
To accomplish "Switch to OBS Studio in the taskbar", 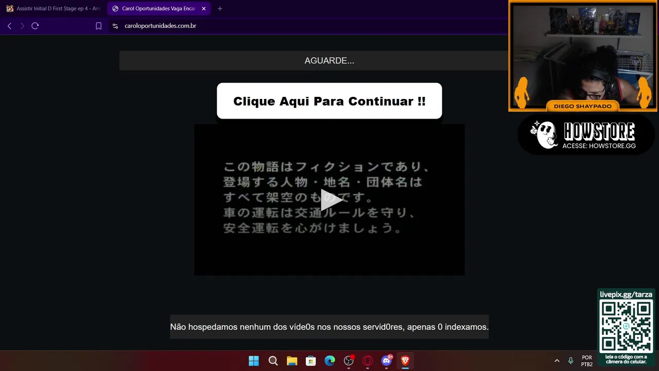I will (349, 361).
